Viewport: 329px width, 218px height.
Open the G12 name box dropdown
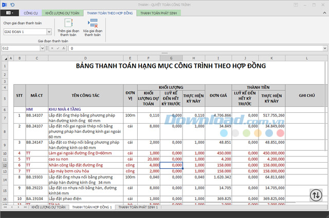tap(42, 48)
